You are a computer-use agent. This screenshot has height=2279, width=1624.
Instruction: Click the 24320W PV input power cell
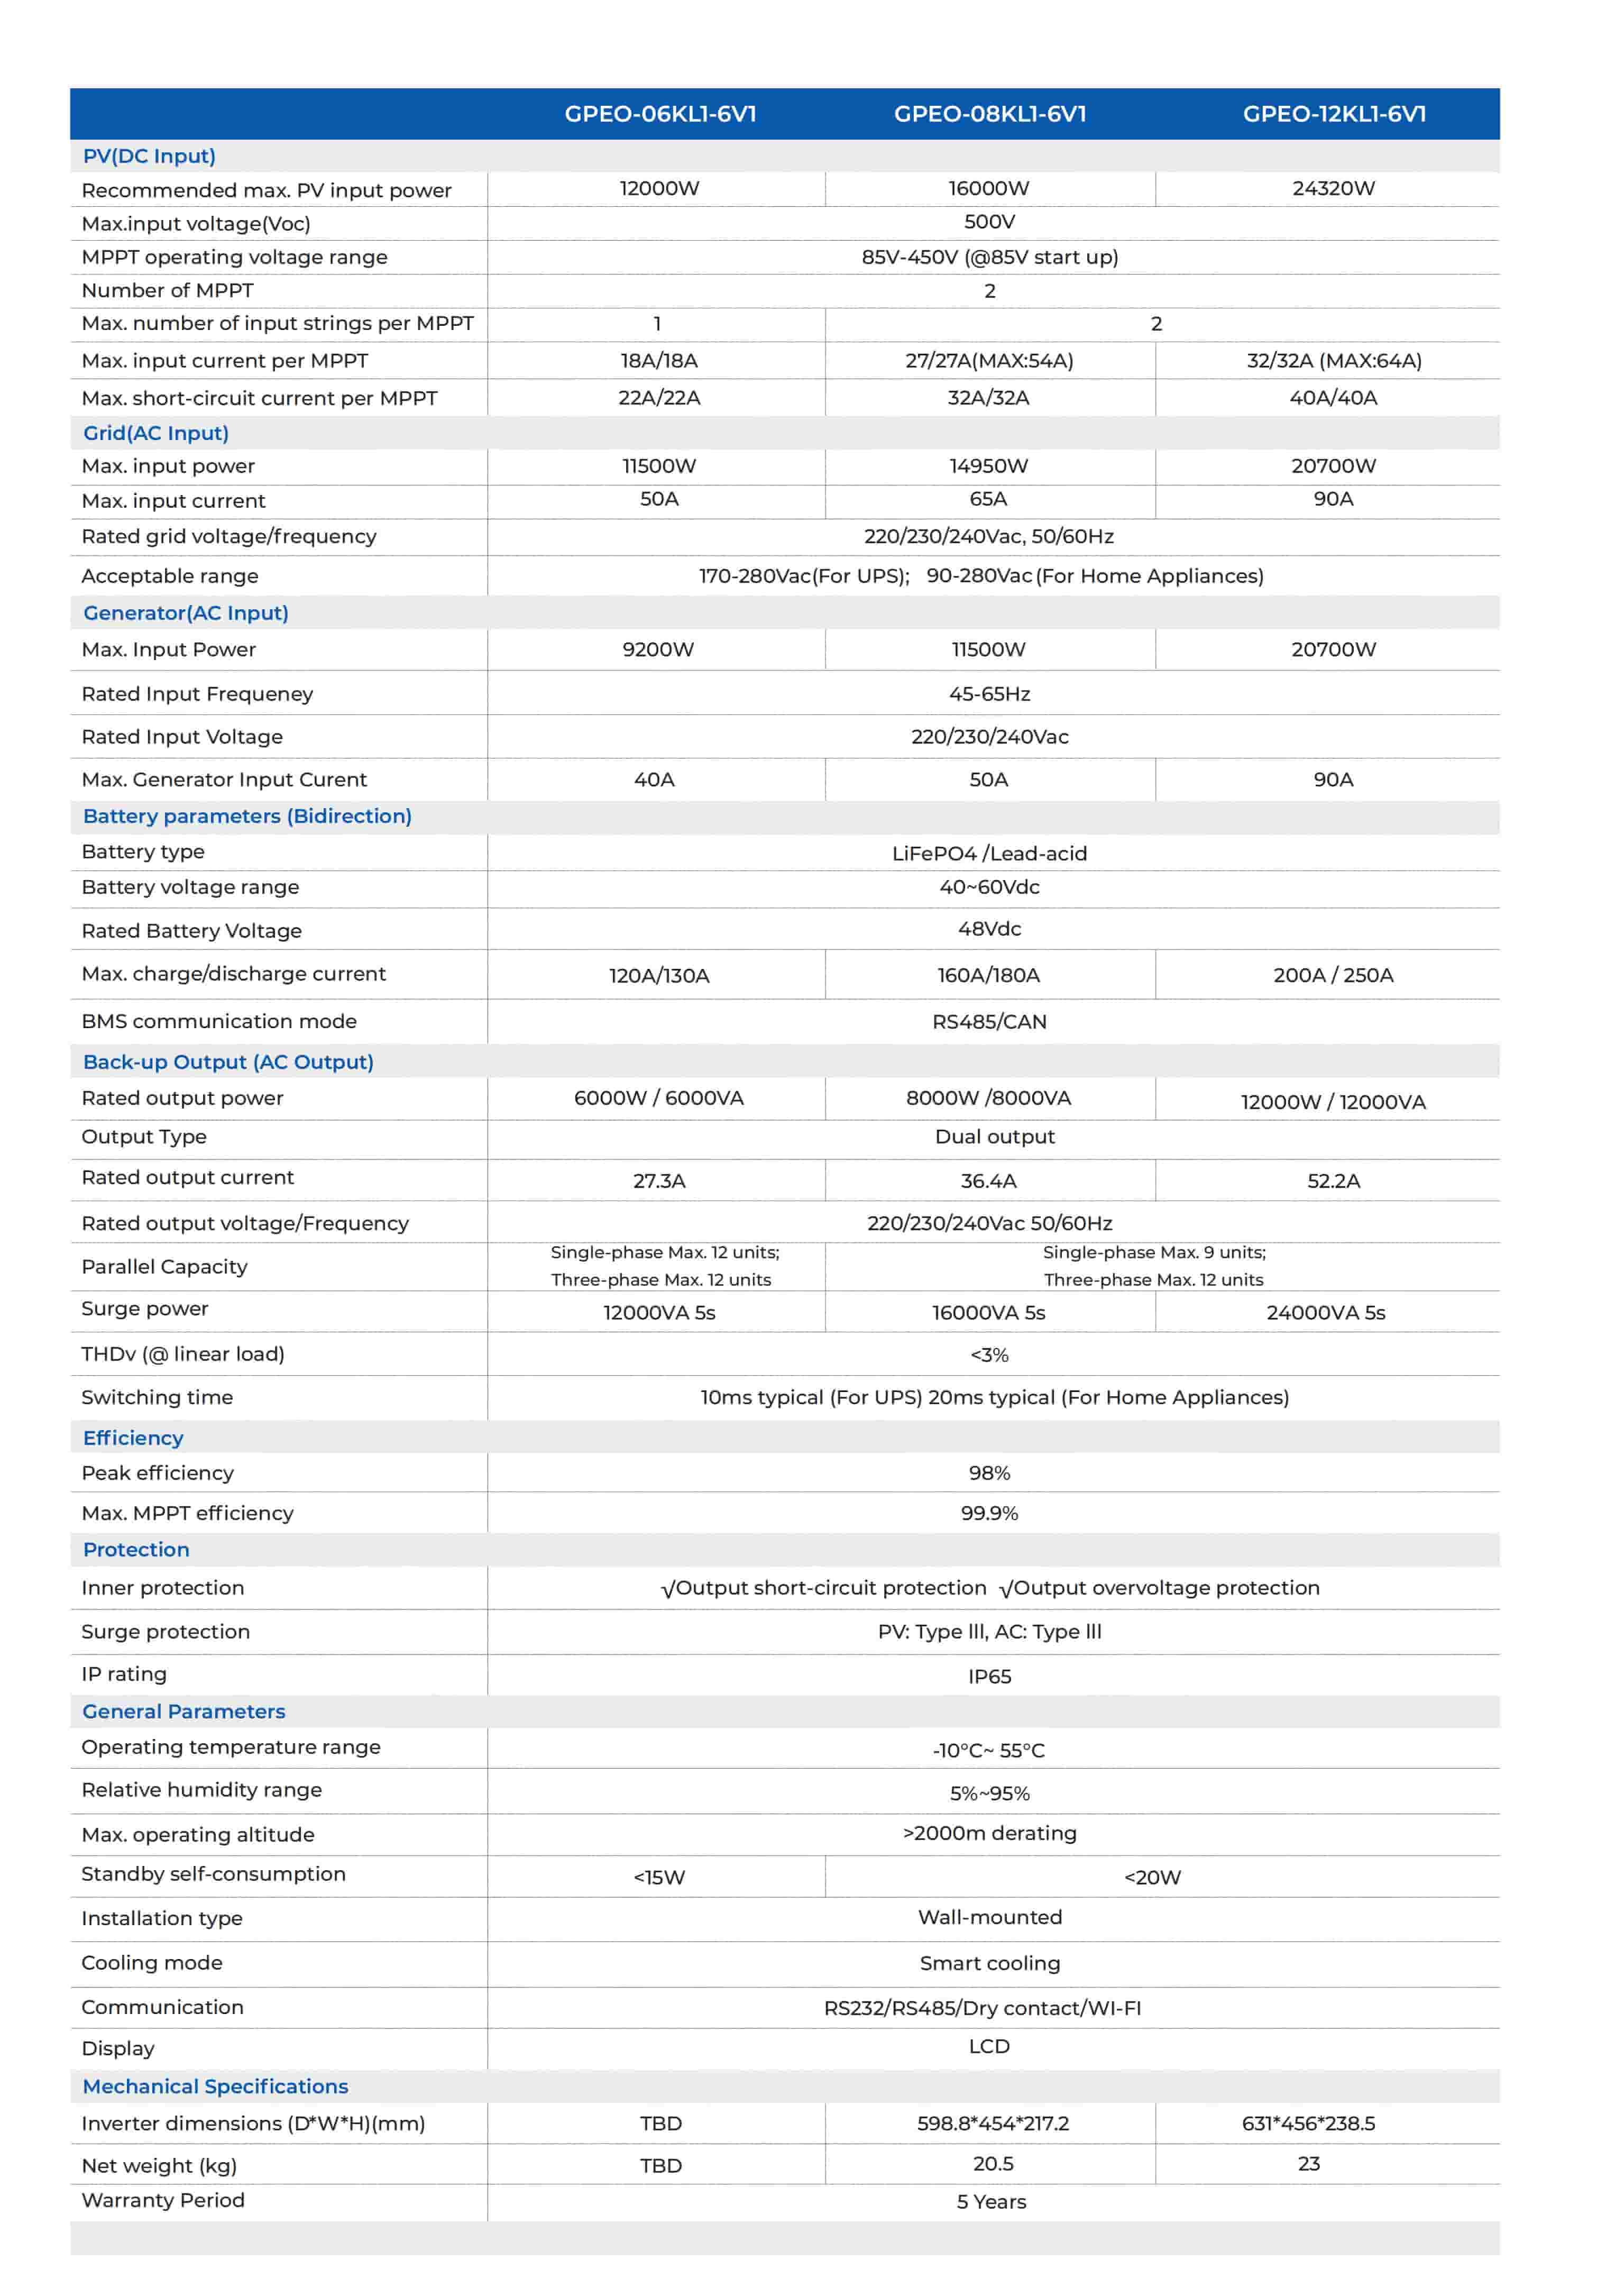click(x=1334, y=188)
